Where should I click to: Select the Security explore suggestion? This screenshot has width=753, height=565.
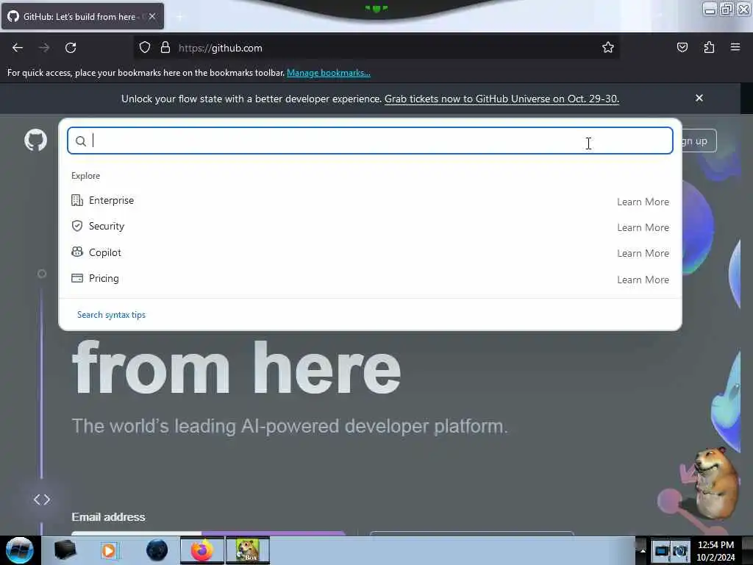point(370,227)
